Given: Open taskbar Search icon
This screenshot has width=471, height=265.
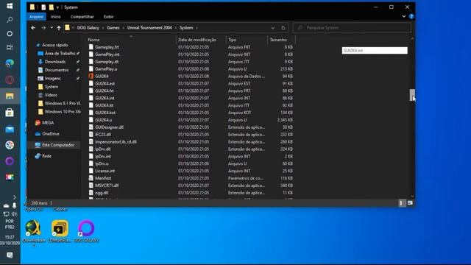Looking at the screenshot, I should pos(10,20).
